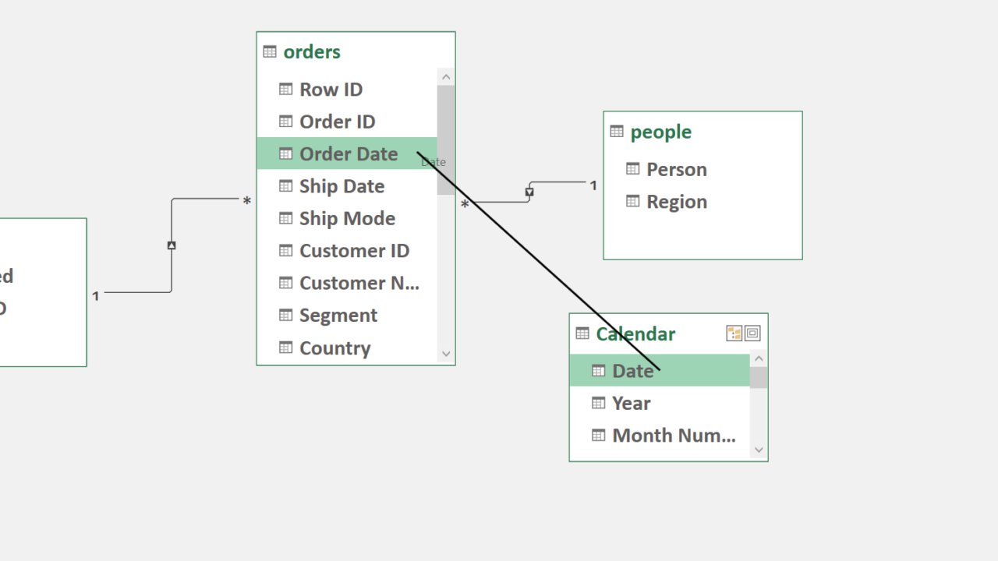The image size is (998, 561).
Task: Select the Order Date field in orders
Action: (349, 154)
